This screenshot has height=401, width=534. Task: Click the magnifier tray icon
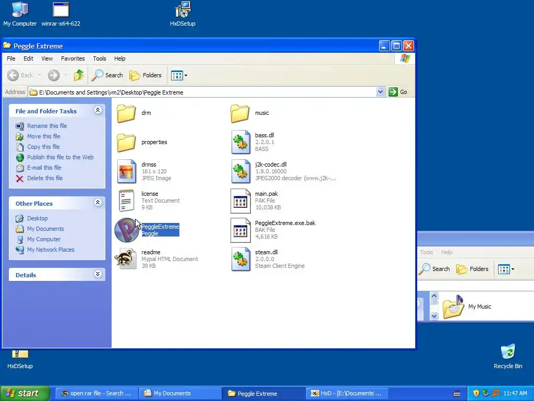495,394
